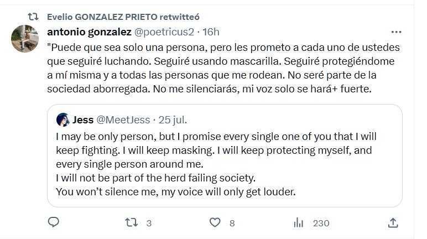Like the tweet with the heart icon

click(x=215, y=222)
